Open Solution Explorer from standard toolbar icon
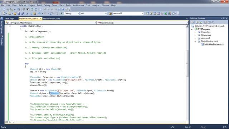The height and width of the screenshot is (129, 229). [147, 14]
